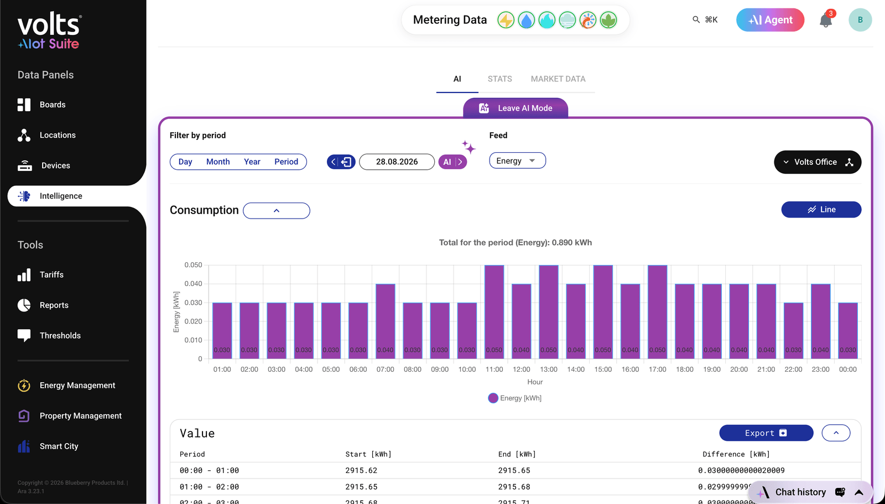The image size is (885, 504).
Task: Select the water drop metering icon
Action: pyautogui.click(x=527, y=20)
